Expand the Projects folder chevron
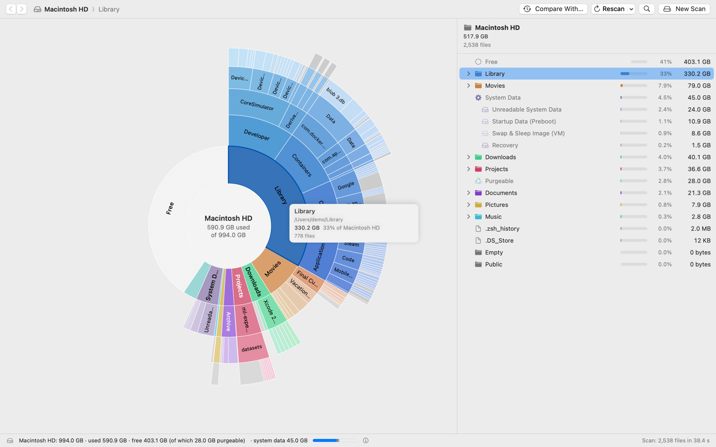This screenshot has width=716, height=447. 468,169
